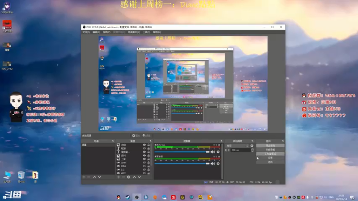Image resolution: width=358 pixels, height=201 pixels.
Task: Mute the 桌面音频 speaker icon
Action: pyautogui.click(x=213, y=163)
